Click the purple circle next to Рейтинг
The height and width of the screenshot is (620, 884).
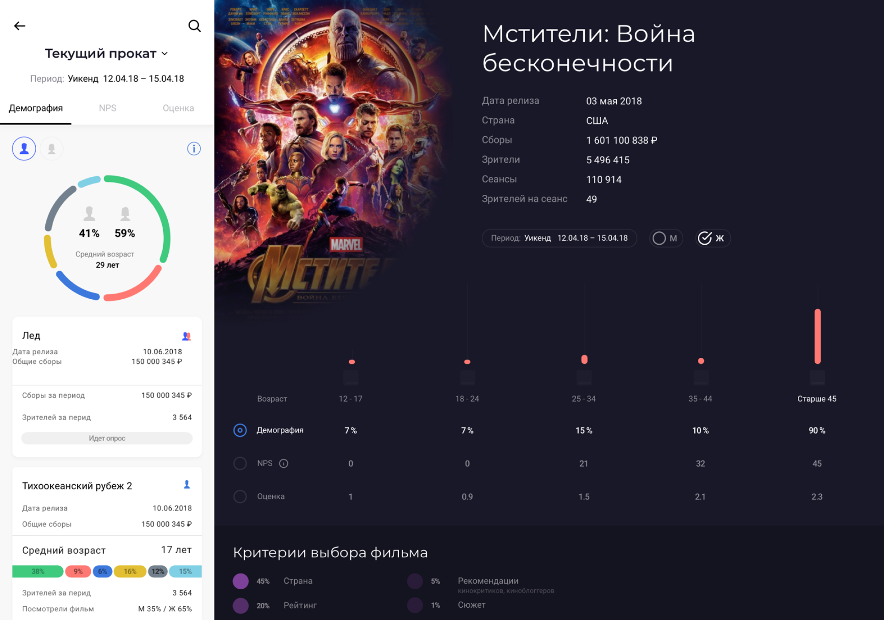click(241, 605)
